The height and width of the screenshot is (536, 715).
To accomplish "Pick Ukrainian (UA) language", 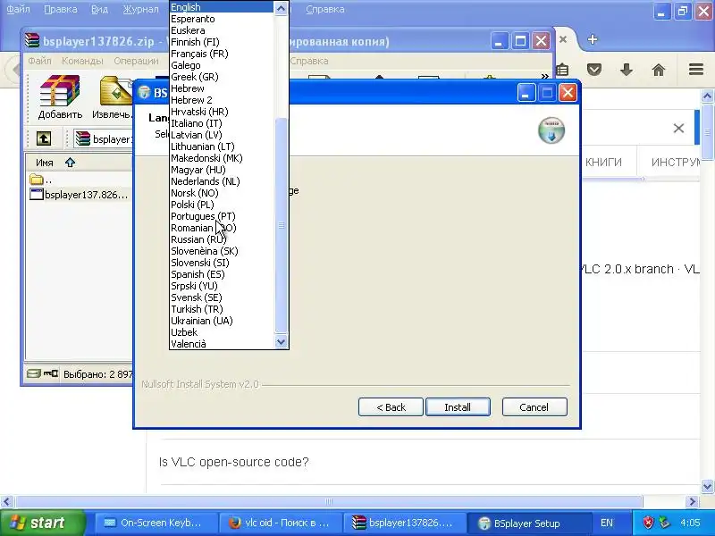I will 222,321.
